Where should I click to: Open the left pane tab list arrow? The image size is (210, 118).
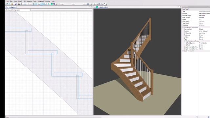[89, 7]
